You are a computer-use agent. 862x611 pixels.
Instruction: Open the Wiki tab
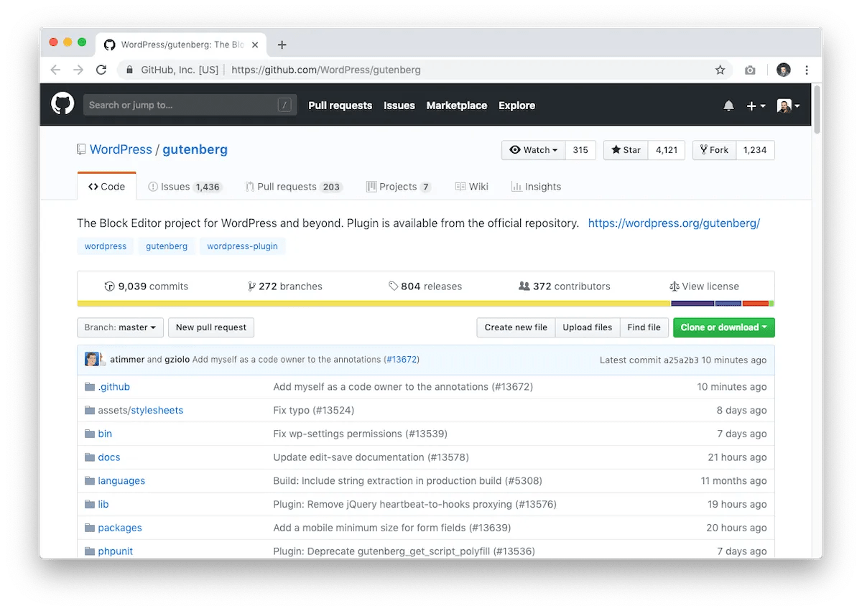[471, 187]
